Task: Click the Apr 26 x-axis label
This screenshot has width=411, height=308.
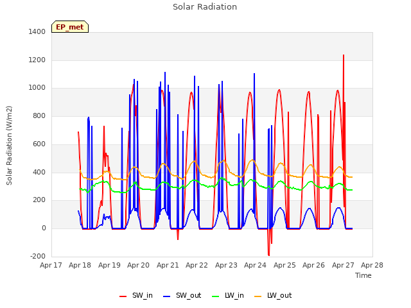Action: pyautogui.click(x=314, y=265)
